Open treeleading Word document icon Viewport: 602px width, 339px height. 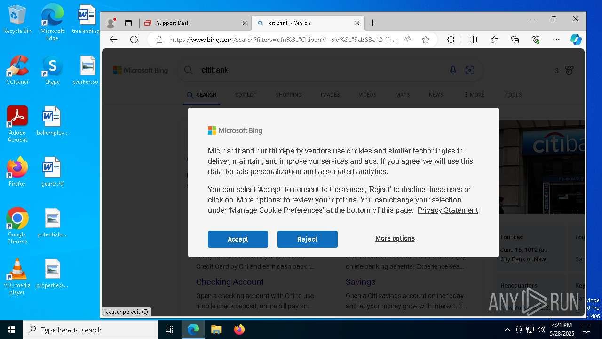click(x=86, y=19)
